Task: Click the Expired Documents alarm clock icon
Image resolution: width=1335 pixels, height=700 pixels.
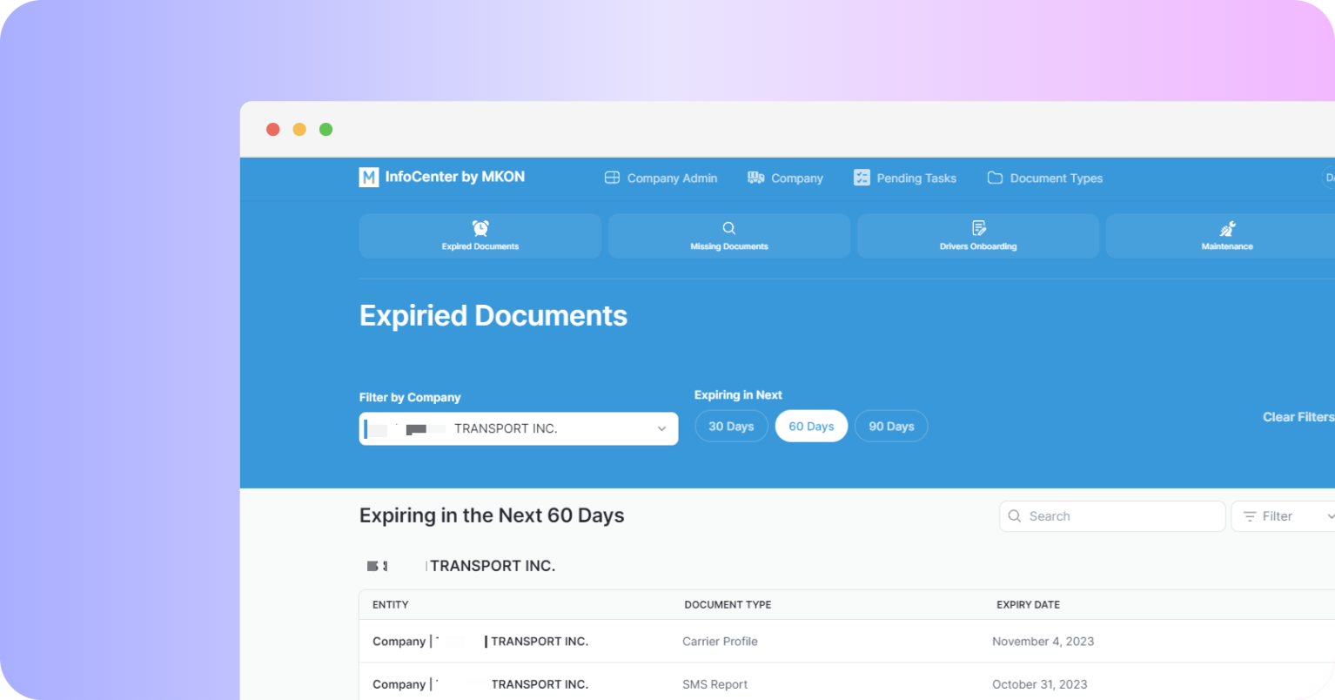Action: [x=480, y=228]
